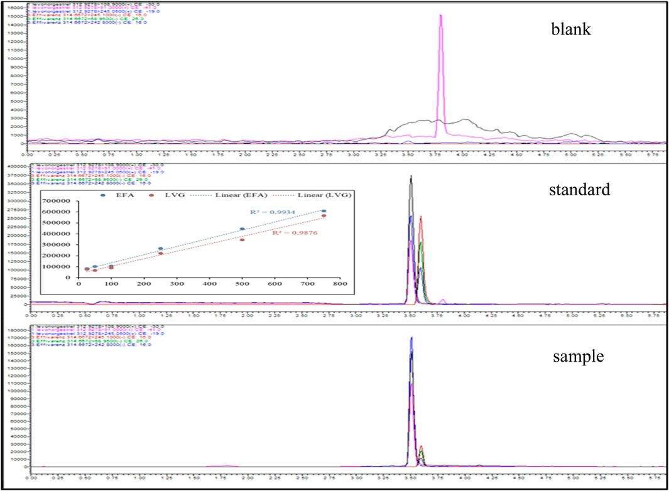Click the tall blue peak in sample chromatogram
669x491 pixels.
[x=411, y=401]
